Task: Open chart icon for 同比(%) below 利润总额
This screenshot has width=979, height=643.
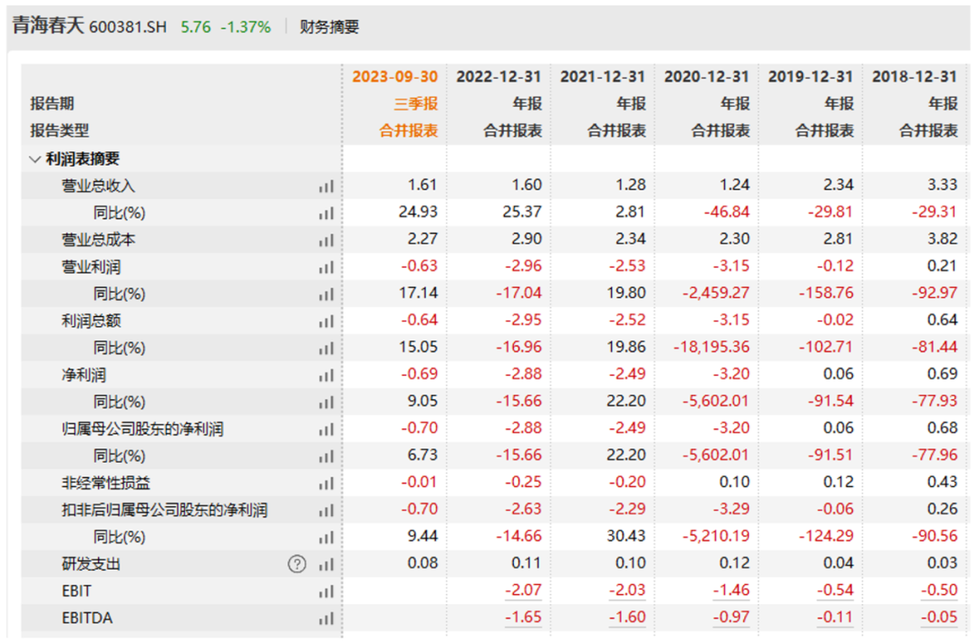Action: click(326, 348)
